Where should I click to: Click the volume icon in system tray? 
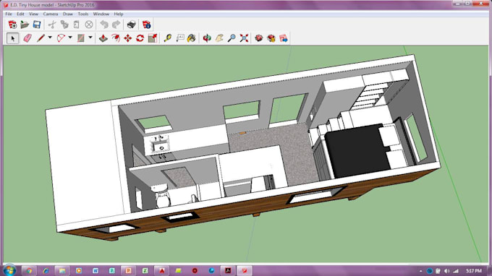coord(447,271)
